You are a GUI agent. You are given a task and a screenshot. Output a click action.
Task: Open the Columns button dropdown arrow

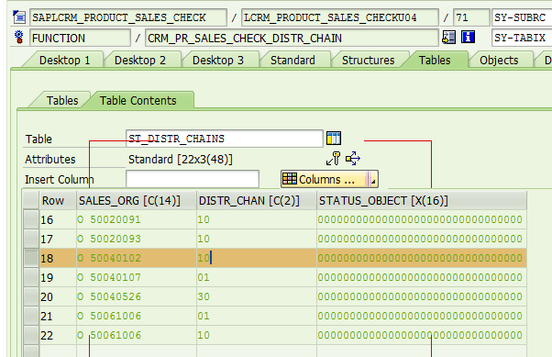click(x=373, y=179)
